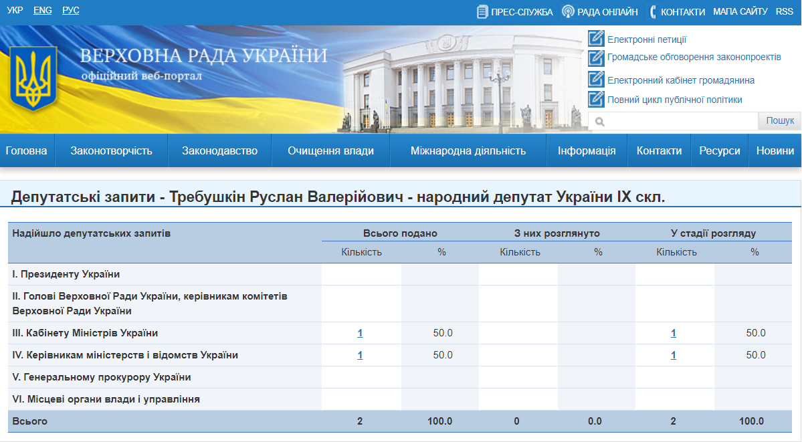This screenshot has width=802, height=442.
Task: Click the Всього подано column header
Action: 400,233
